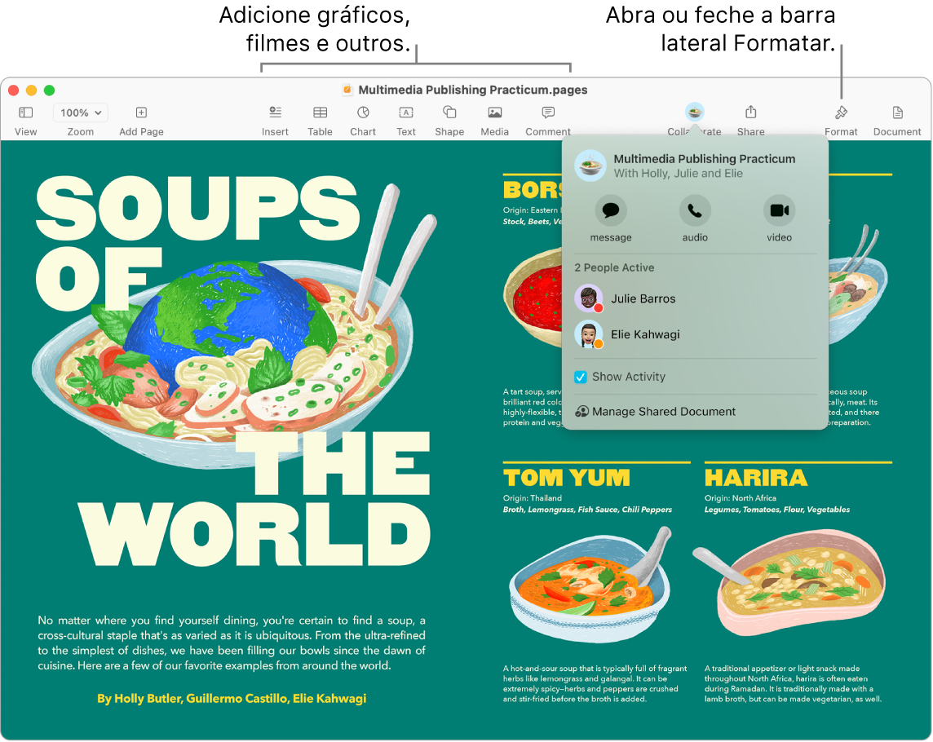Click the 'Broth, Lemongrass, Fish Sauce' ingredients line
This screenshot has width=933, height=742.
point(587,510)
